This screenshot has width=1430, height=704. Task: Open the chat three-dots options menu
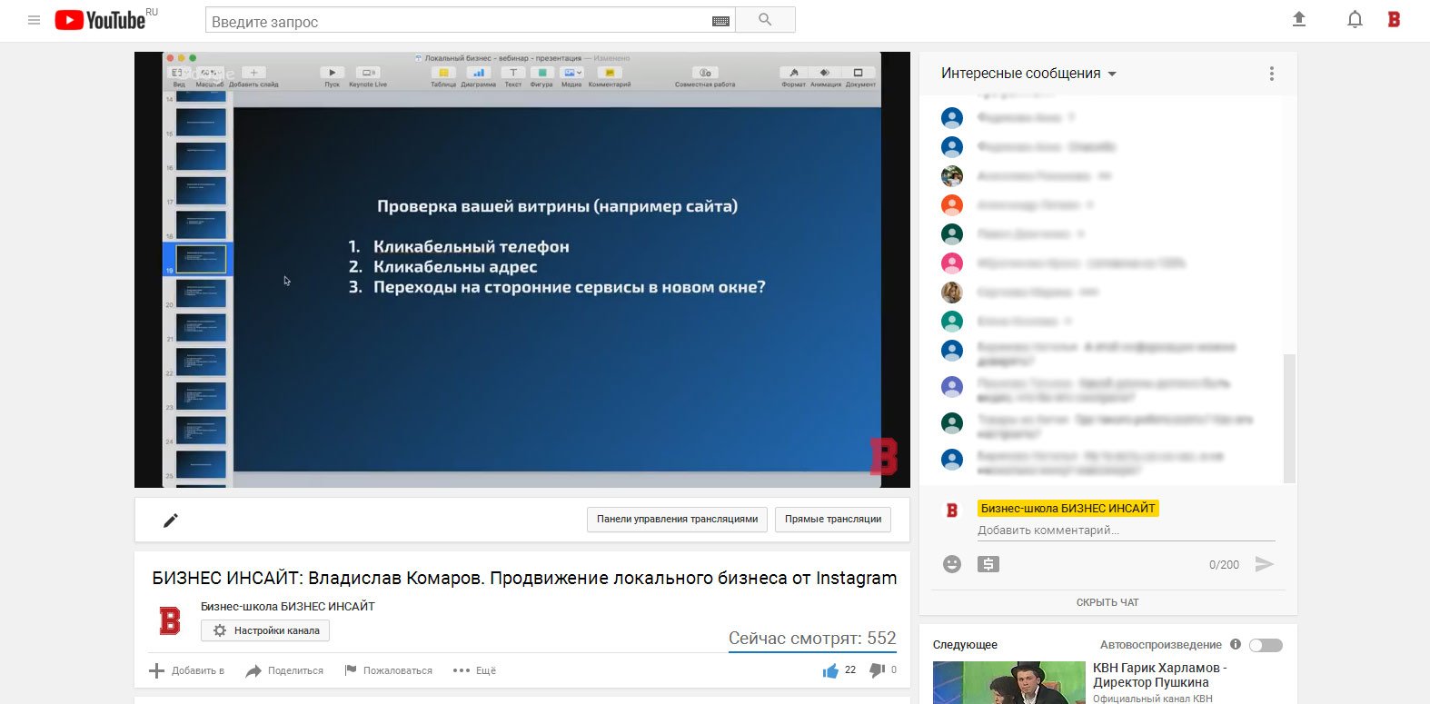pyautogui.click(x=1271, y=74)
